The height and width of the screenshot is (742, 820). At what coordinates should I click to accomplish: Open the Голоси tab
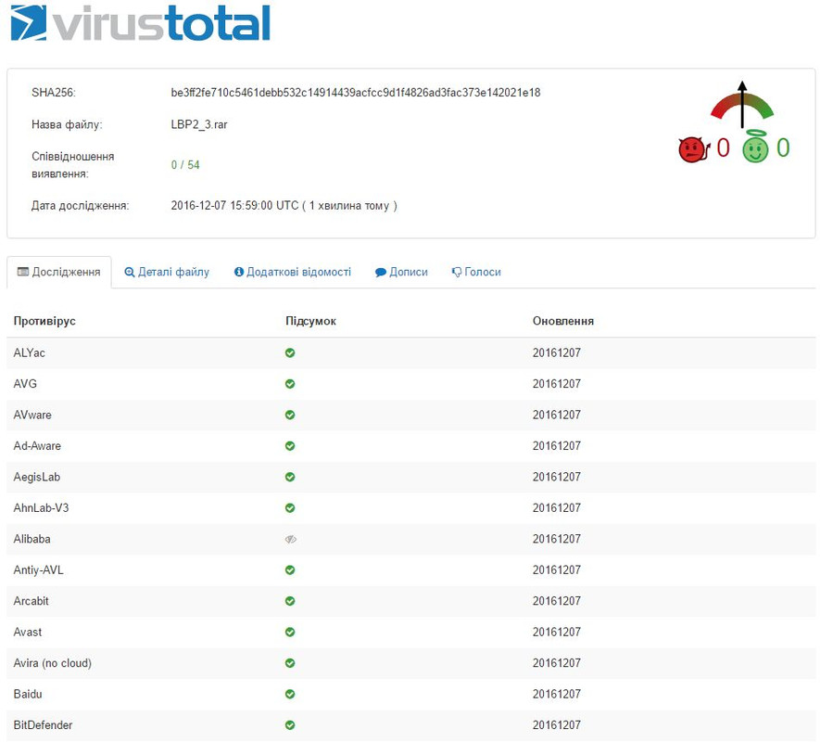[476, 272]
